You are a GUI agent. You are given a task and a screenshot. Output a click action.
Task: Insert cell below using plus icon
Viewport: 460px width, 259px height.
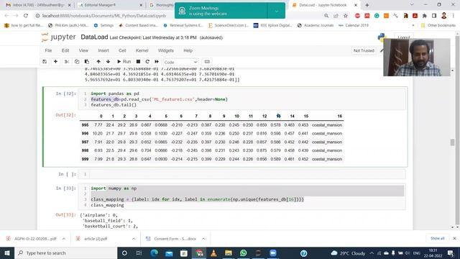55,62
